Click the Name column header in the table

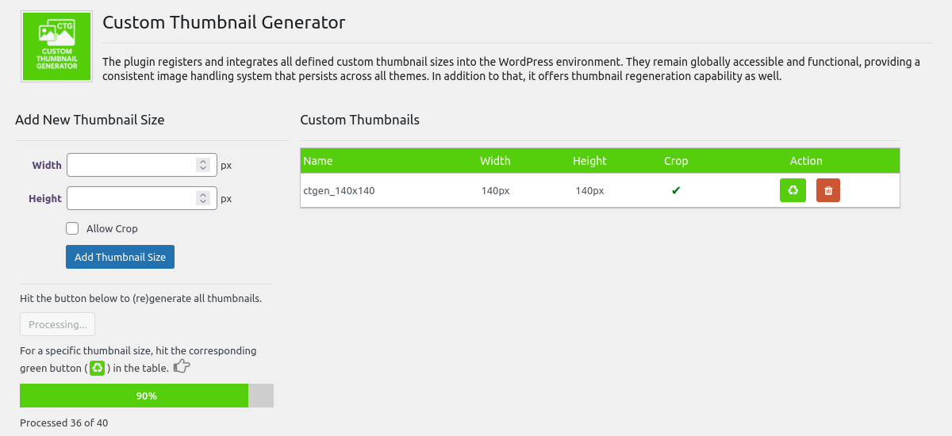coord(318,160)
